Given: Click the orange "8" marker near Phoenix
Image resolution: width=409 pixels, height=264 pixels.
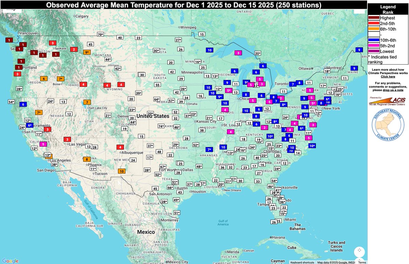Looking at the screenshot, I should point(87,159).
